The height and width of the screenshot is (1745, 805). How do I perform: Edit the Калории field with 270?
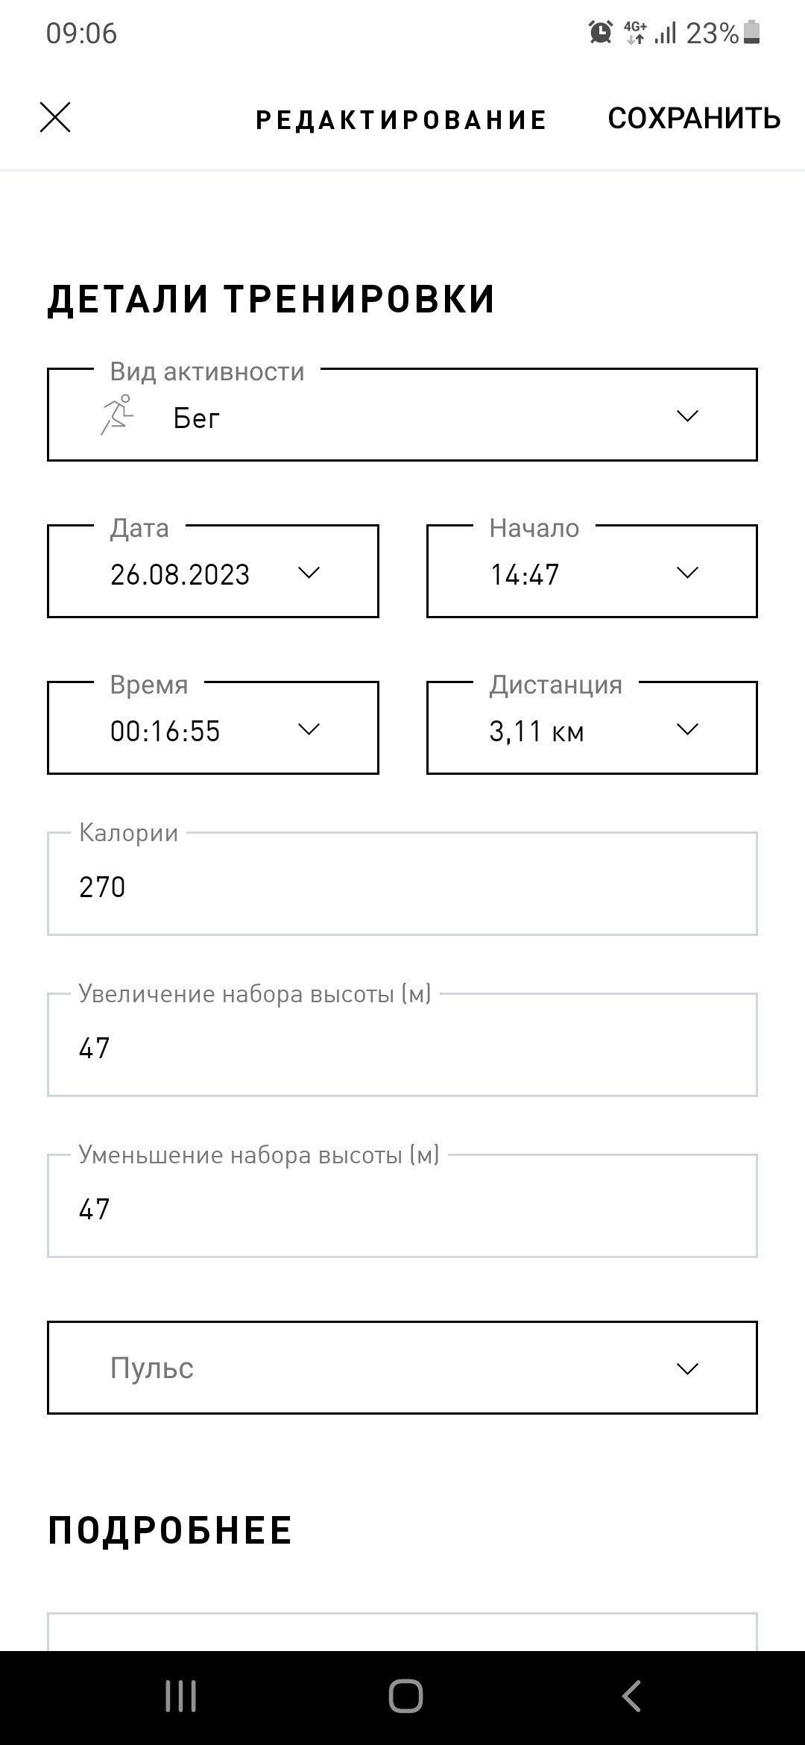coord(402,884)
